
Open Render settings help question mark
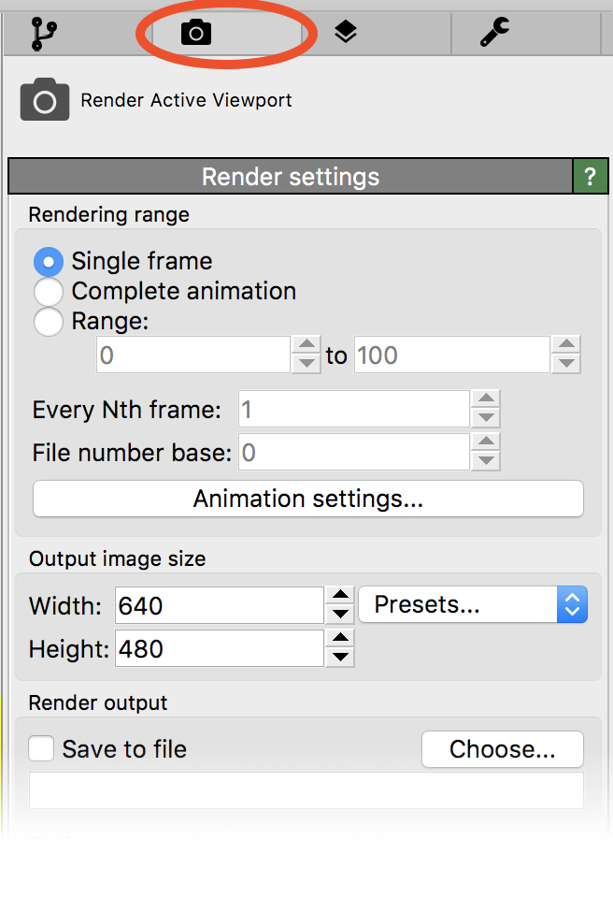pos(590,177)
